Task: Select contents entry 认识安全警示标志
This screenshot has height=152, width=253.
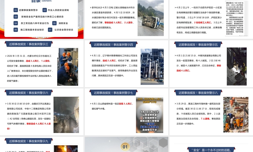Action: (x=64, y=30)
